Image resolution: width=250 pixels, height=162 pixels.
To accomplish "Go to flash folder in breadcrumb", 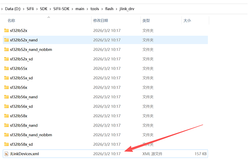I will pos(109,9).
